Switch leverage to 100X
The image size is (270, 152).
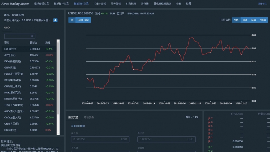click(x=263, y=20)
